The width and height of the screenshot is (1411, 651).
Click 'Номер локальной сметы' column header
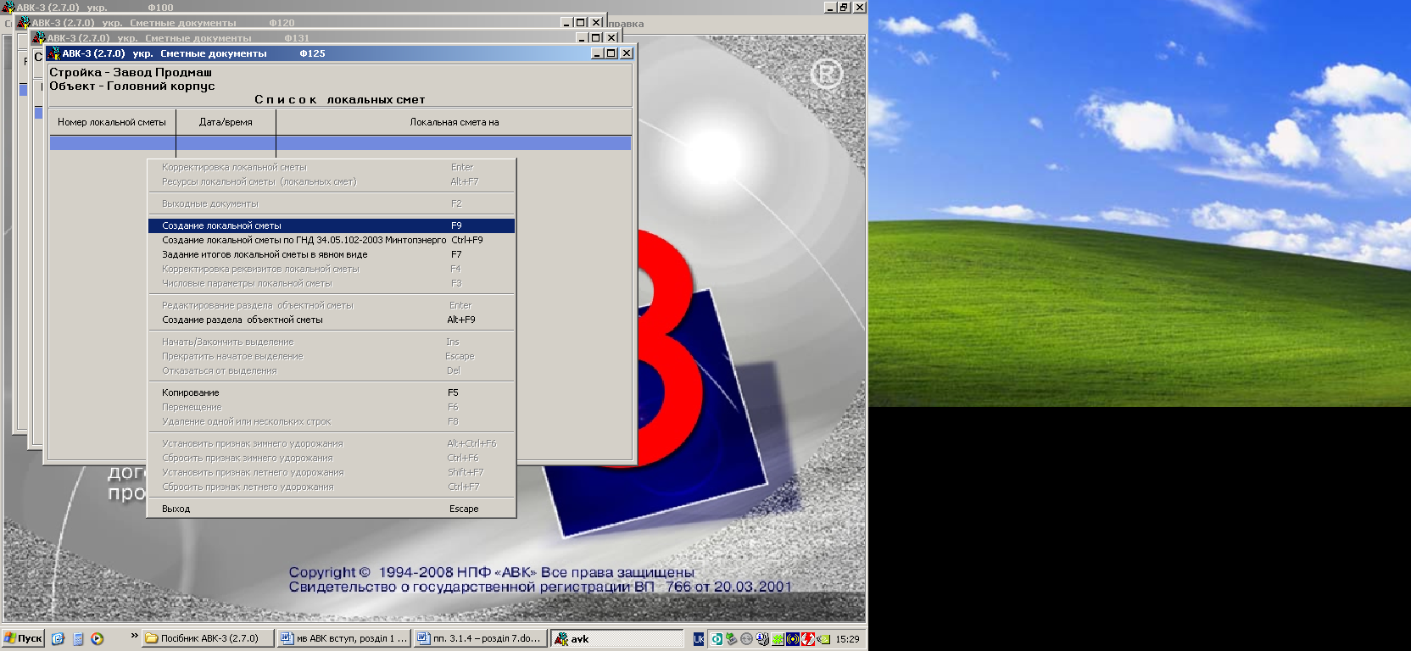point(112,122)
